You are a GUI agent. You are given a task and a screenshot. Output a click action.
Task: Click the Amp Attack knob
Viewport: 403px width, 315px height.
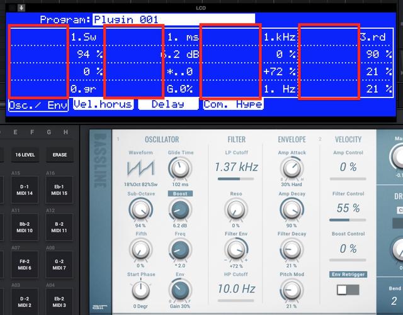coord(292,169)
